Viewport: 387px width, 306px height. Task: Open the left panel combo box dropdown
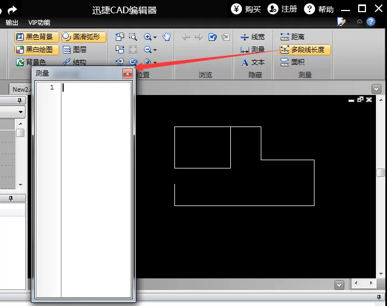(20, 112)
